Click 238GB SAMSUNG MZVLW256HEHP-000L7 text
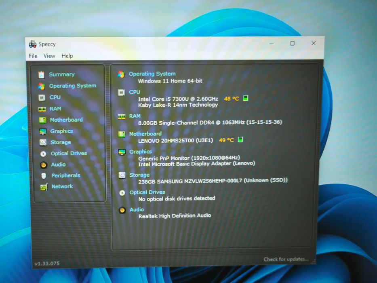The image size is (377, 283). (x=213, y=181)
